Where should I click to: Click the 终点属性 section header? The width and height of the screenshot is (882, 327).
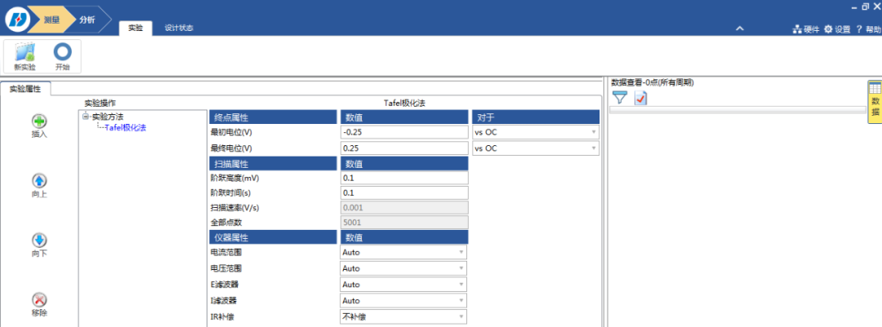click(x=273, y=117)
